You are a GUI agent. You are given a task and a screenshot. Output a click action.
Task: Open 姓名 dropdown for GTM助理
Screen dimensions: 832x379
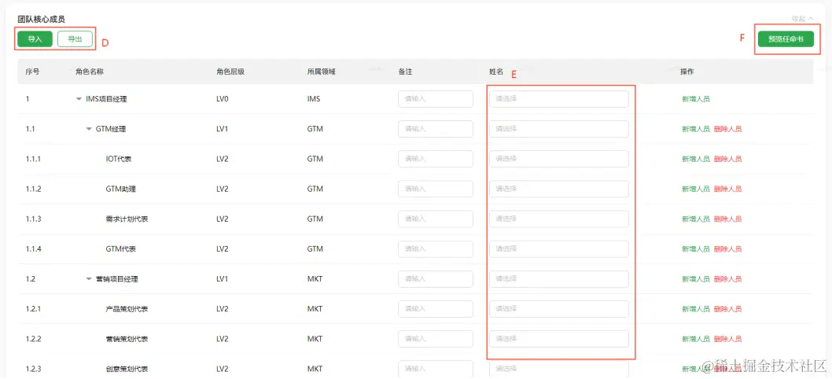pyautogui.click(x=559, y=189)
